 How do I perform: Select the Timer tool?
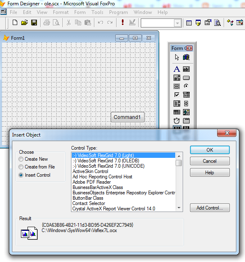click(176, 121)
